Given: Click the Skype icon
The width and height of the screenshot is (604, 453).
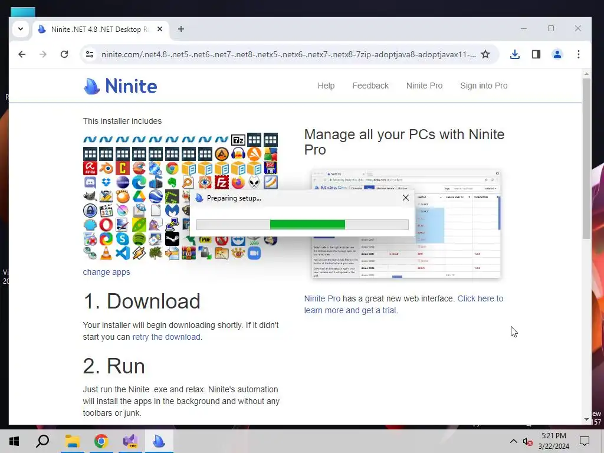Looking at the screenshot, I should click(123, 239).
